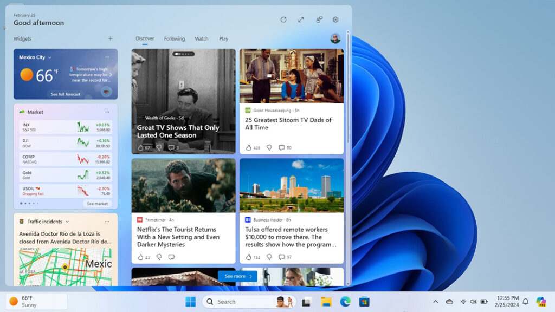Switch to the Following tab
This screenshot has height=312, width=555.
(174, 38)
